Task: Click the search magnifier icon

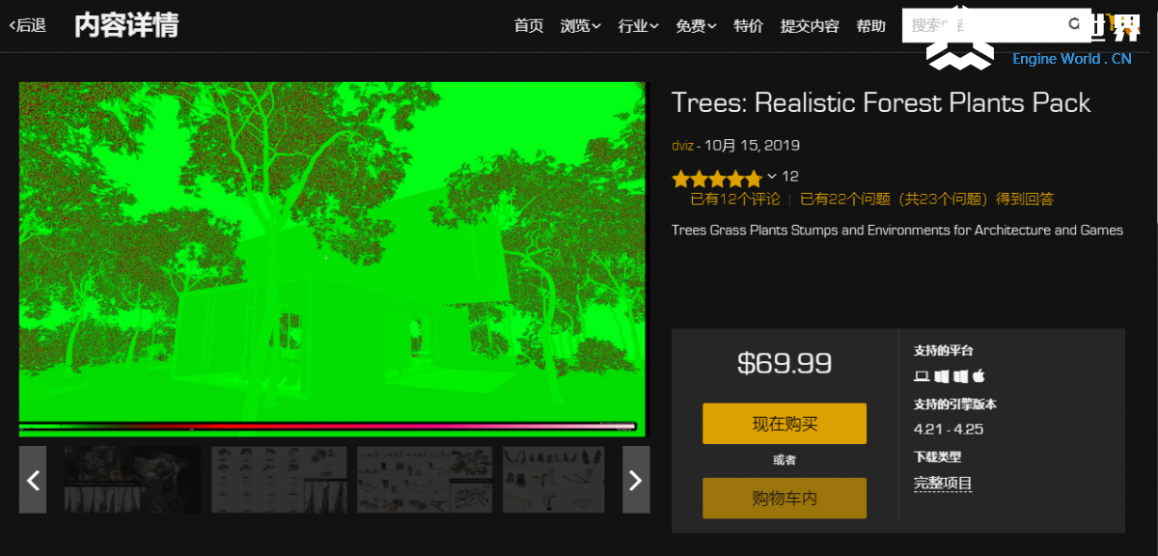Action: pos(1074,24)
